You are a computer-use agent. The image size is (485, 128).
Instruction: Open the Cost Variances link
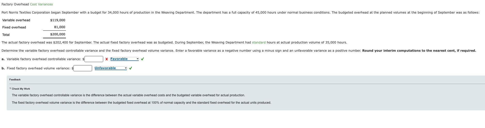(x=41, y=4)
